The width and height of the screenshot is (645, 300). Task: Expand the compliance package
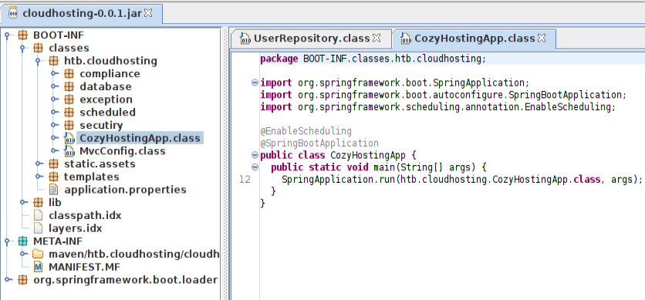[54, 74]
